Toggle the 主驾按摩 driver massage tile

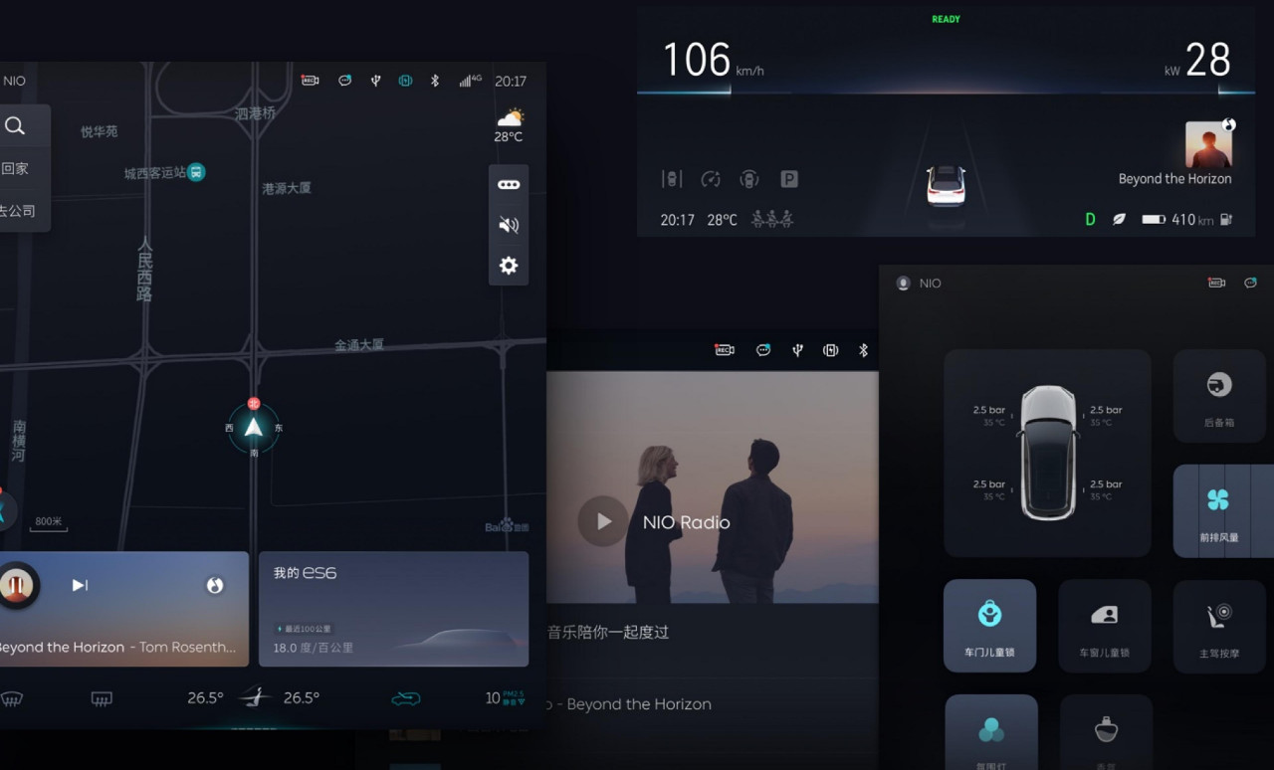1219,626
